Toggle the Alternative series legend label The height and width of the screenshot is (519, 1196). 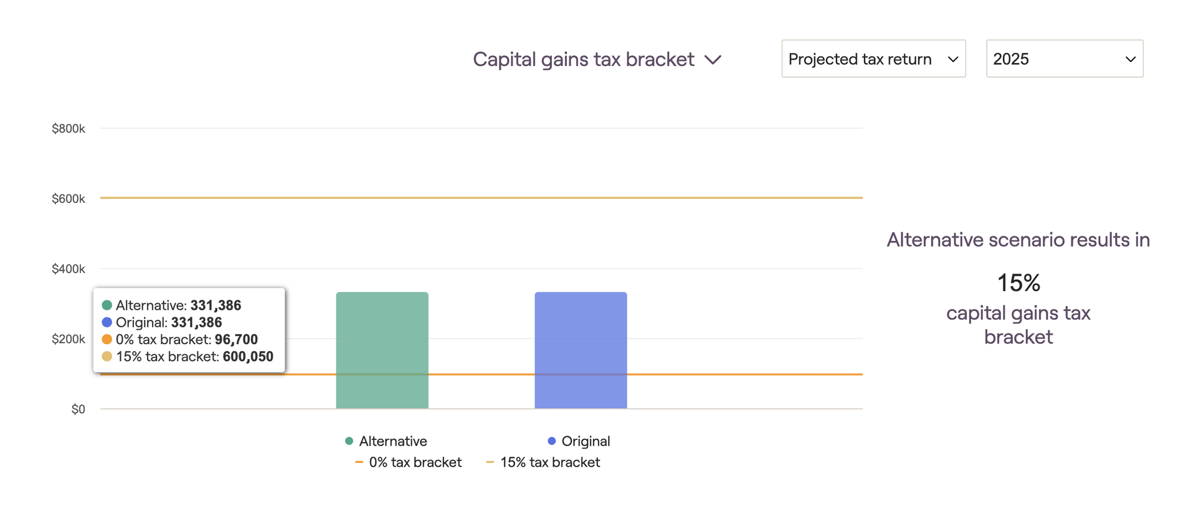click(x=393, y=441)
